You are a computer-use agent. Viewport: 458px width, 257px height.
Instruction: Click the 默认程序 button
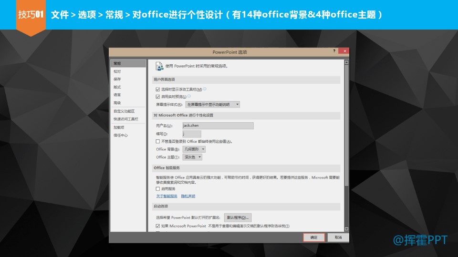[238, 217]
